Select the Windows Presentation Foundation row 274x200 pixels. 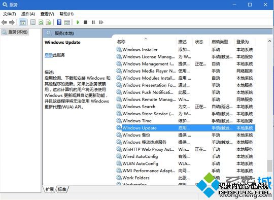186,85
